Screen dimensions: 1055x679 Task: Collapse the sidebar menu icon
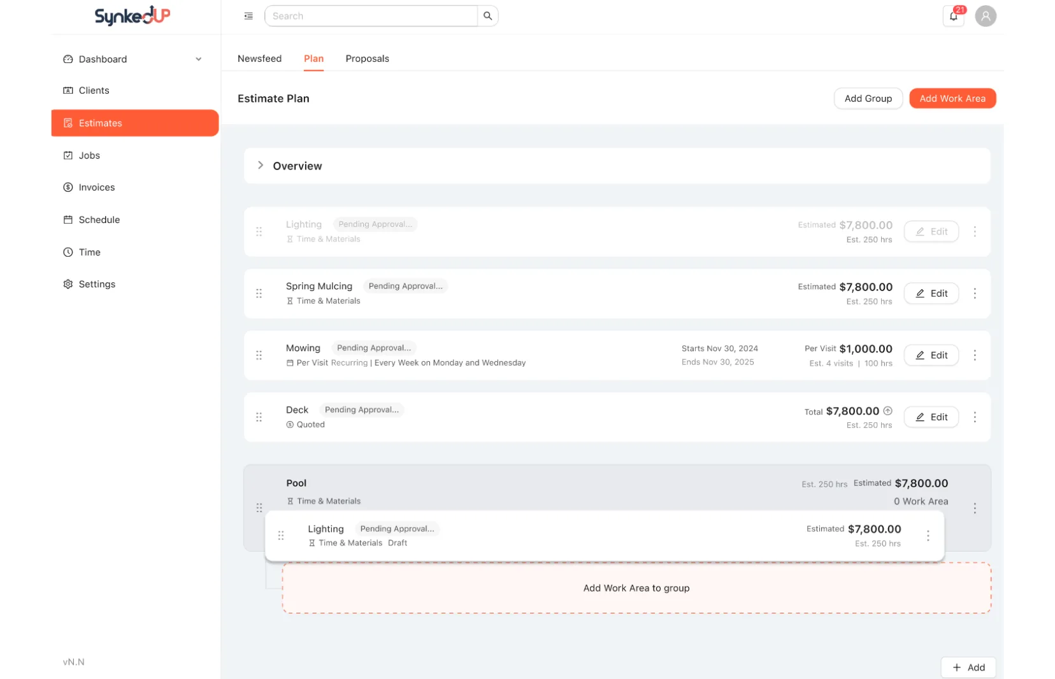pos(248,16)
